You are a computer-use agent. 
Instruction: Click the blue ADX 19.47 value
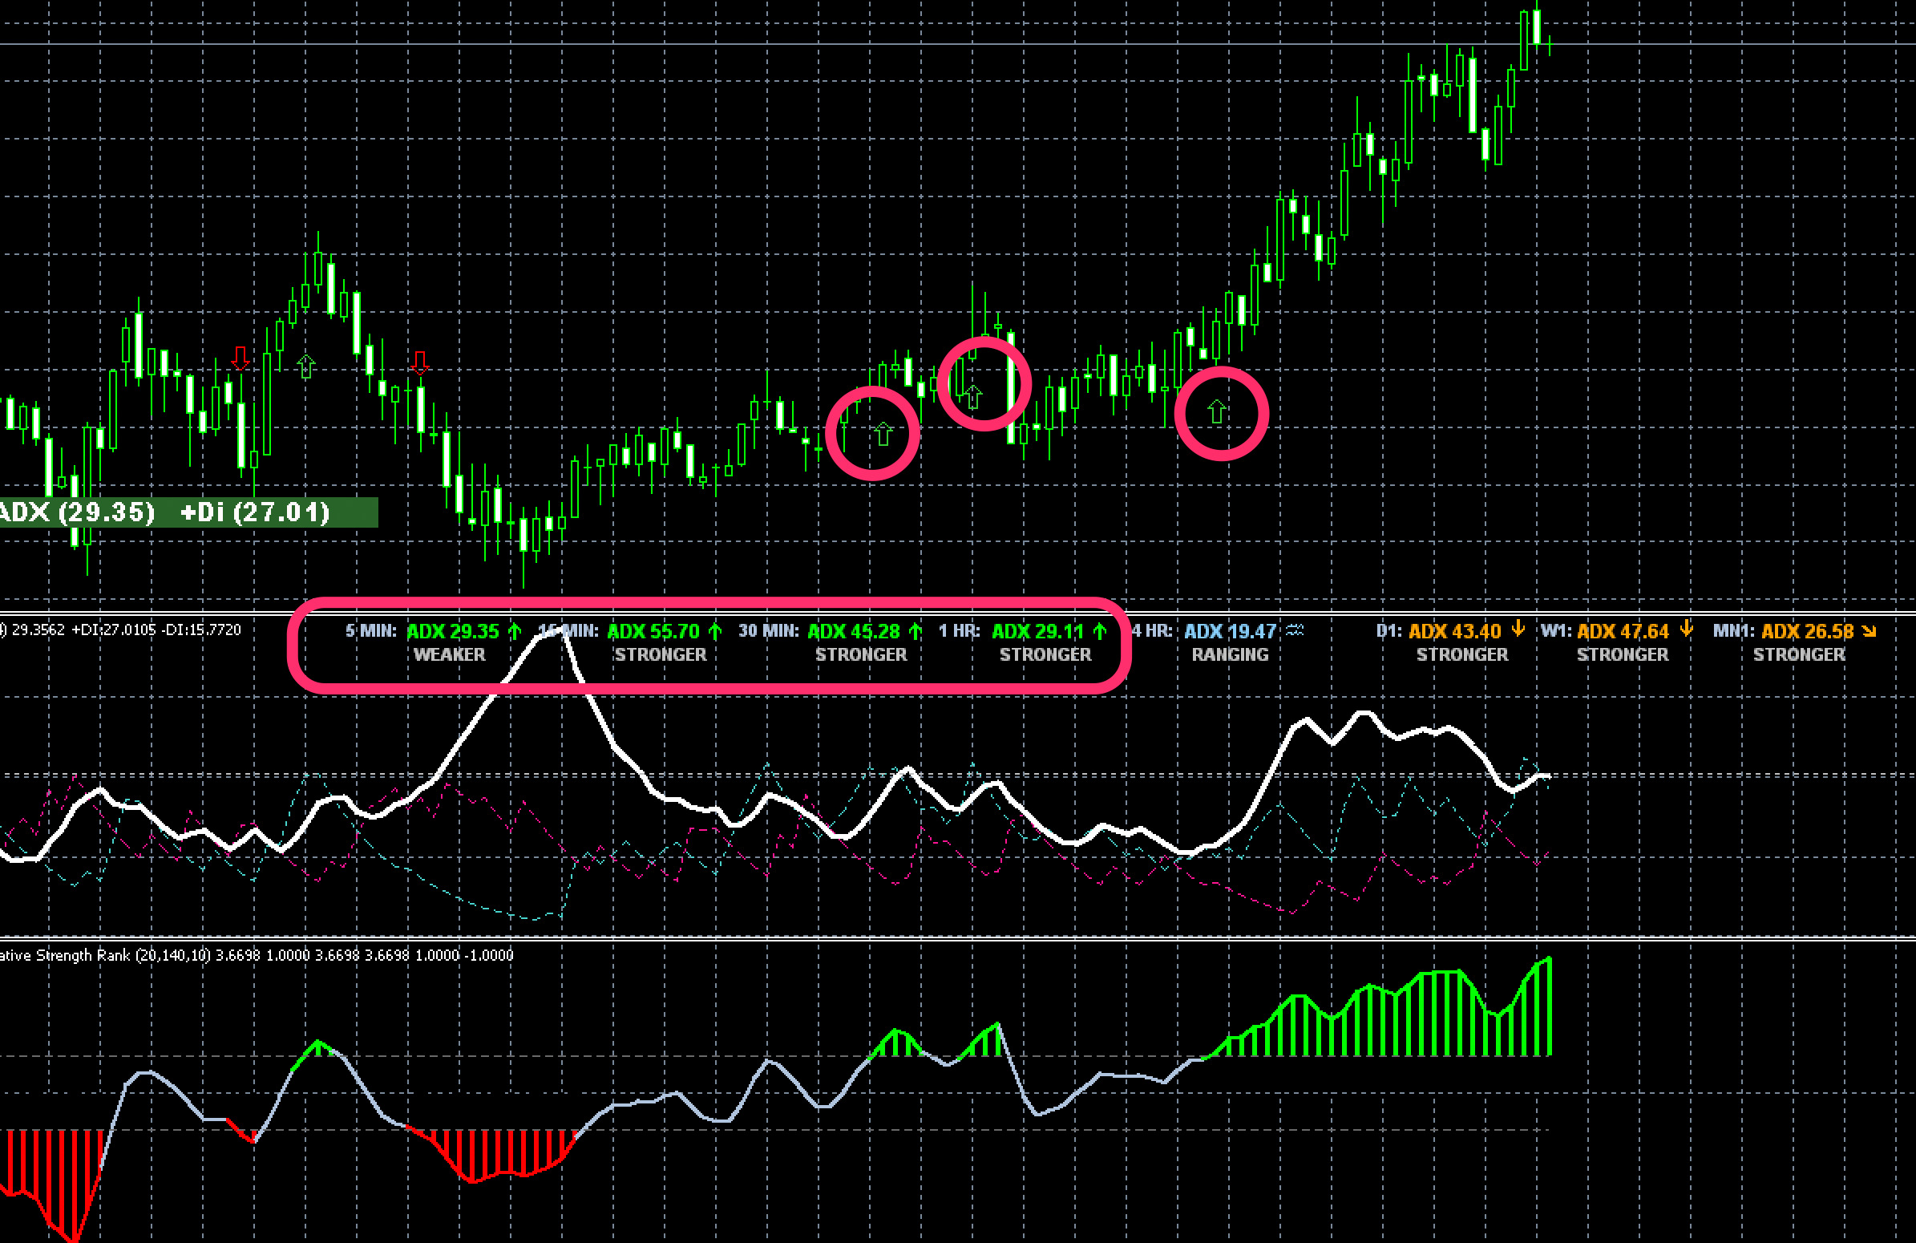click(x=1230, y=631)
